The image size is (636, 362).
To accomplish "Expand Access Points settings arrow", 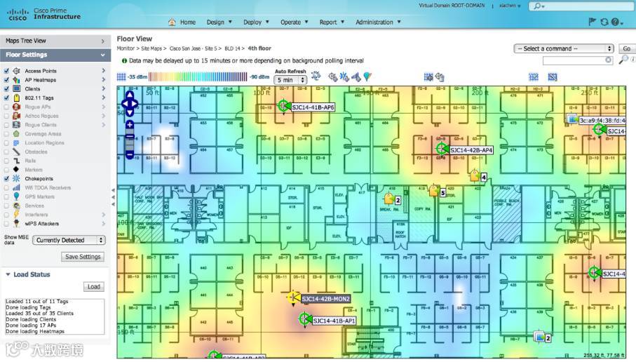I will [104, 71].
